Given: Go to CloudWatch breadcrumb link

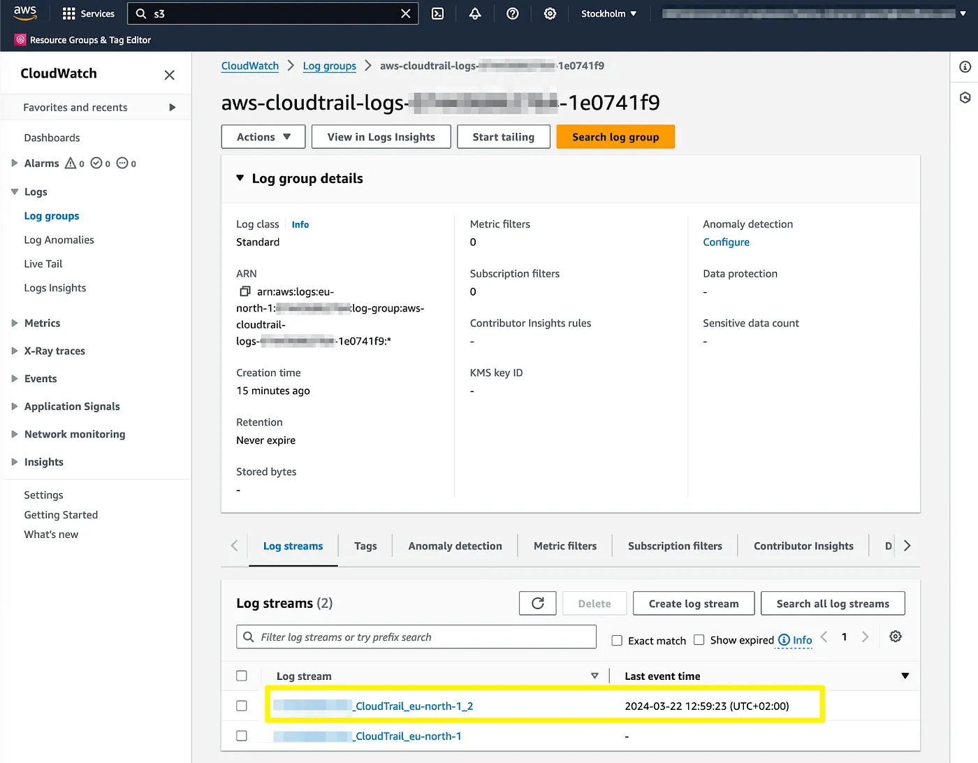Looking at the screenshot, I should pyautogui.click(x=250, y=66).
